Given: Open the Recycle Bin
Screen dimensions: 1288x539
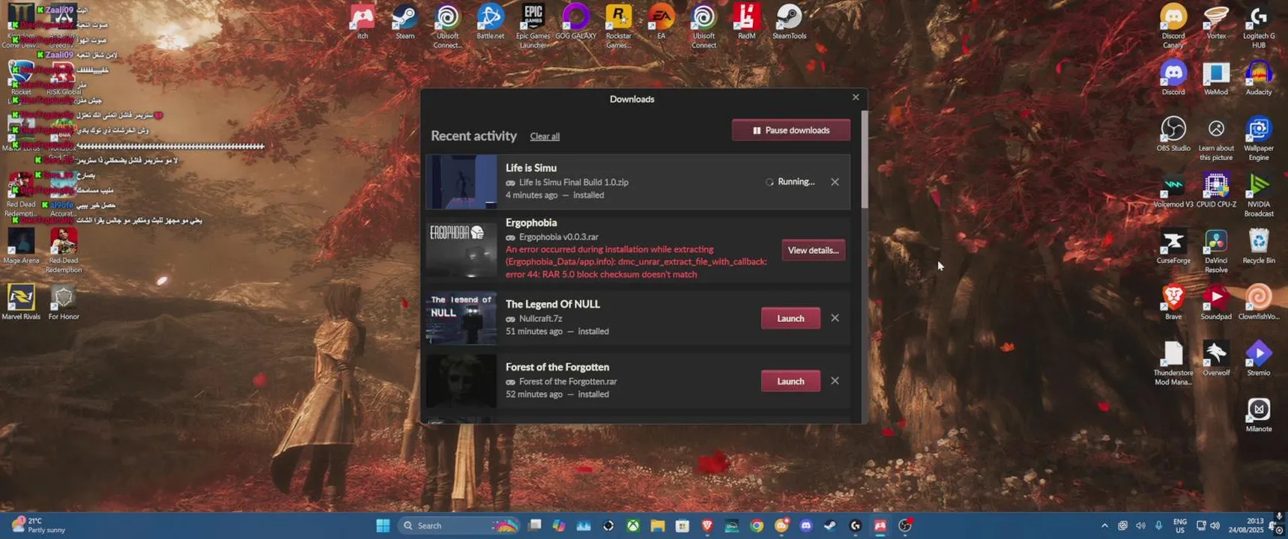Looking at the screenshot, I should (x=1259, y=246).
